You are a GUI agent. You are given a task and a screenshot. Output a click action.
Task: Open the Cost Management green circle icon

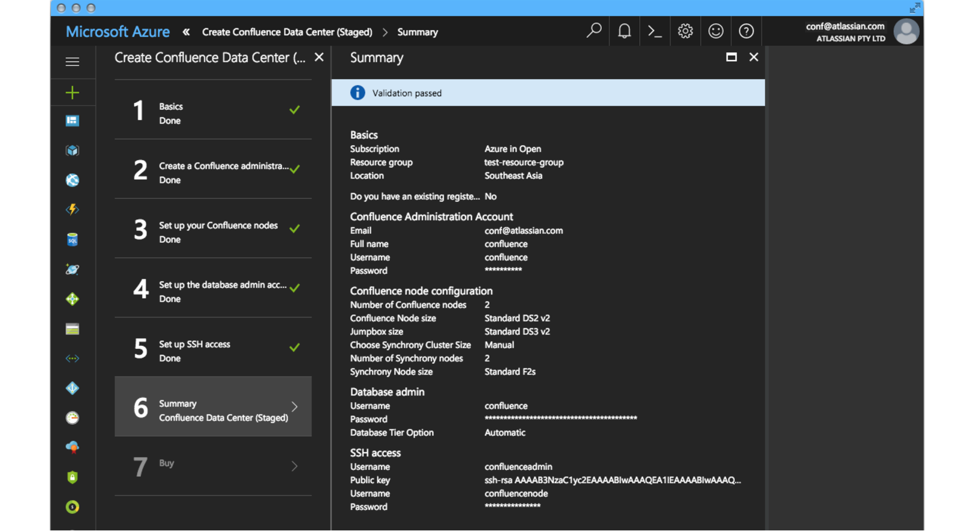click(x=72, y=507)
